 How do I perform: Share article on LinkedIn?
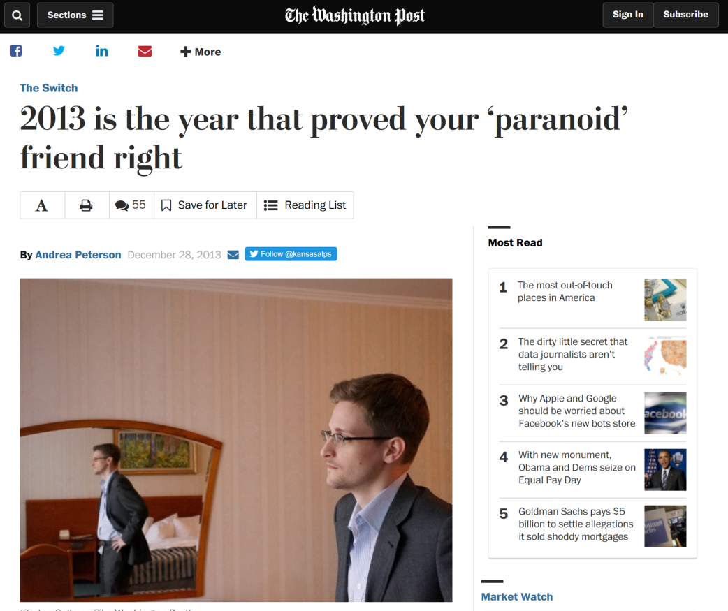[x=102, y=51]
